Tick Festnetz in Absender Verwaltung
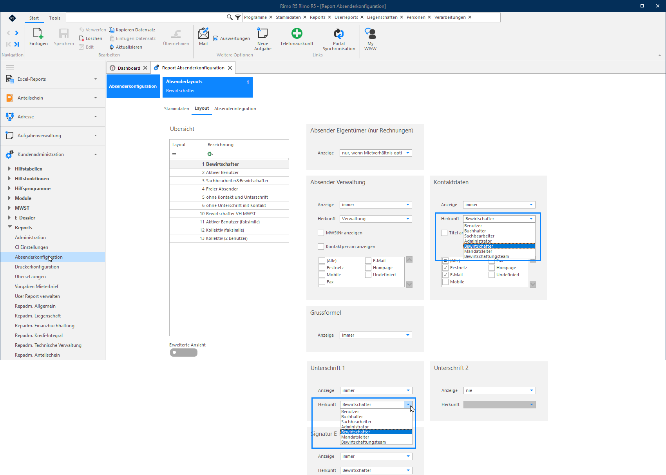The image size is (666, 475). [x=322, y=268]
